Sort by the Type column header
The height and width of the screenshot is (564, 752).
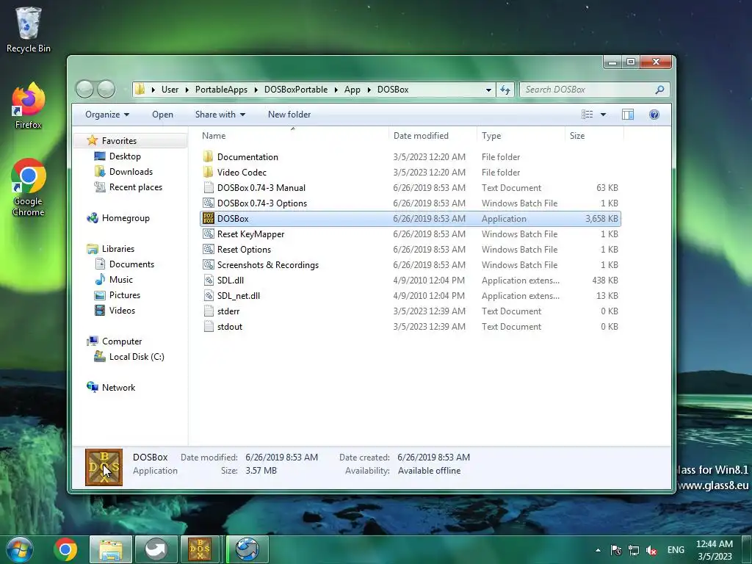pos(521,136)
